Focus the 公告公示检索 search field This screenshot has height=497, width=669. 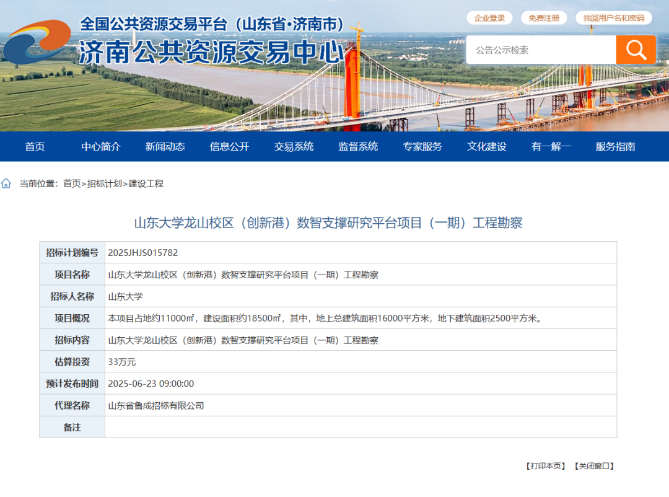(x=541, y=50)
